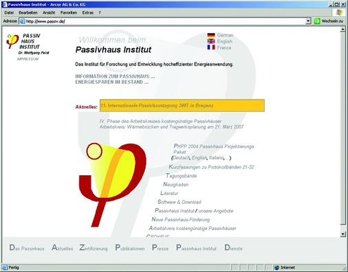
Task: Open the IMPRESSUM link
Action: click(x=28, y=59)
